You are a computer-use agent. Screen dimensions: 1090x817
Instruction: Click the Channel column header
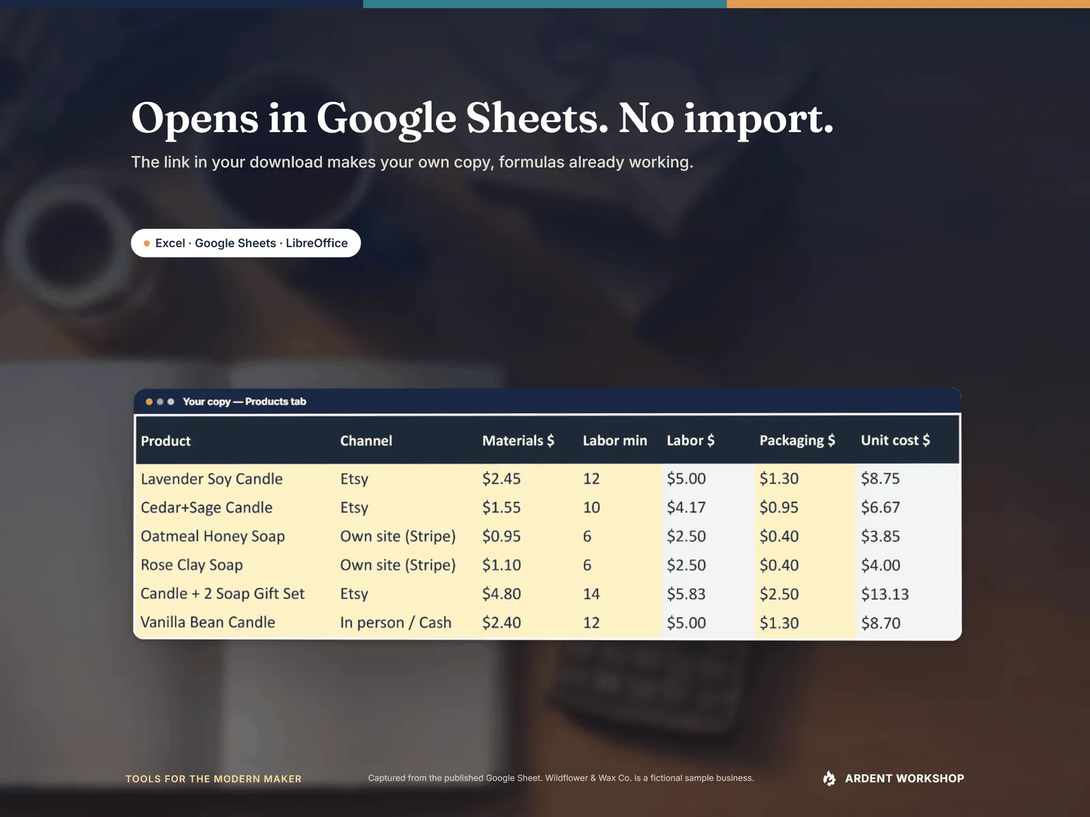click(x=366, y=440)
